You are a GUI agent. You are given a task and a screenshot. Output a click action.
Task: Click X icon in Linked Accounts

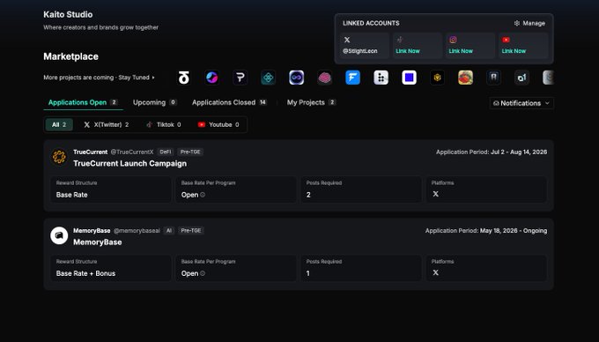pyautogui.click(x=347, y=40)
